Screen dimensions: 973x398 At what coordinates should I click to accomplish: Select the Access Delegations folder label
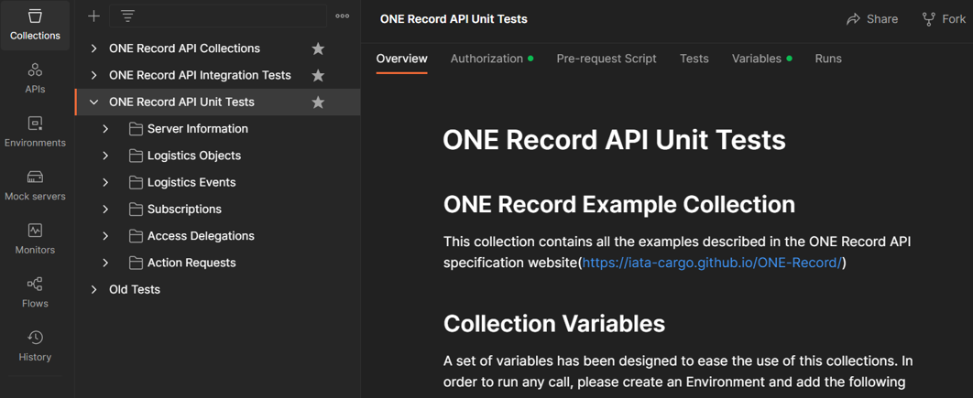pos(201,235)
